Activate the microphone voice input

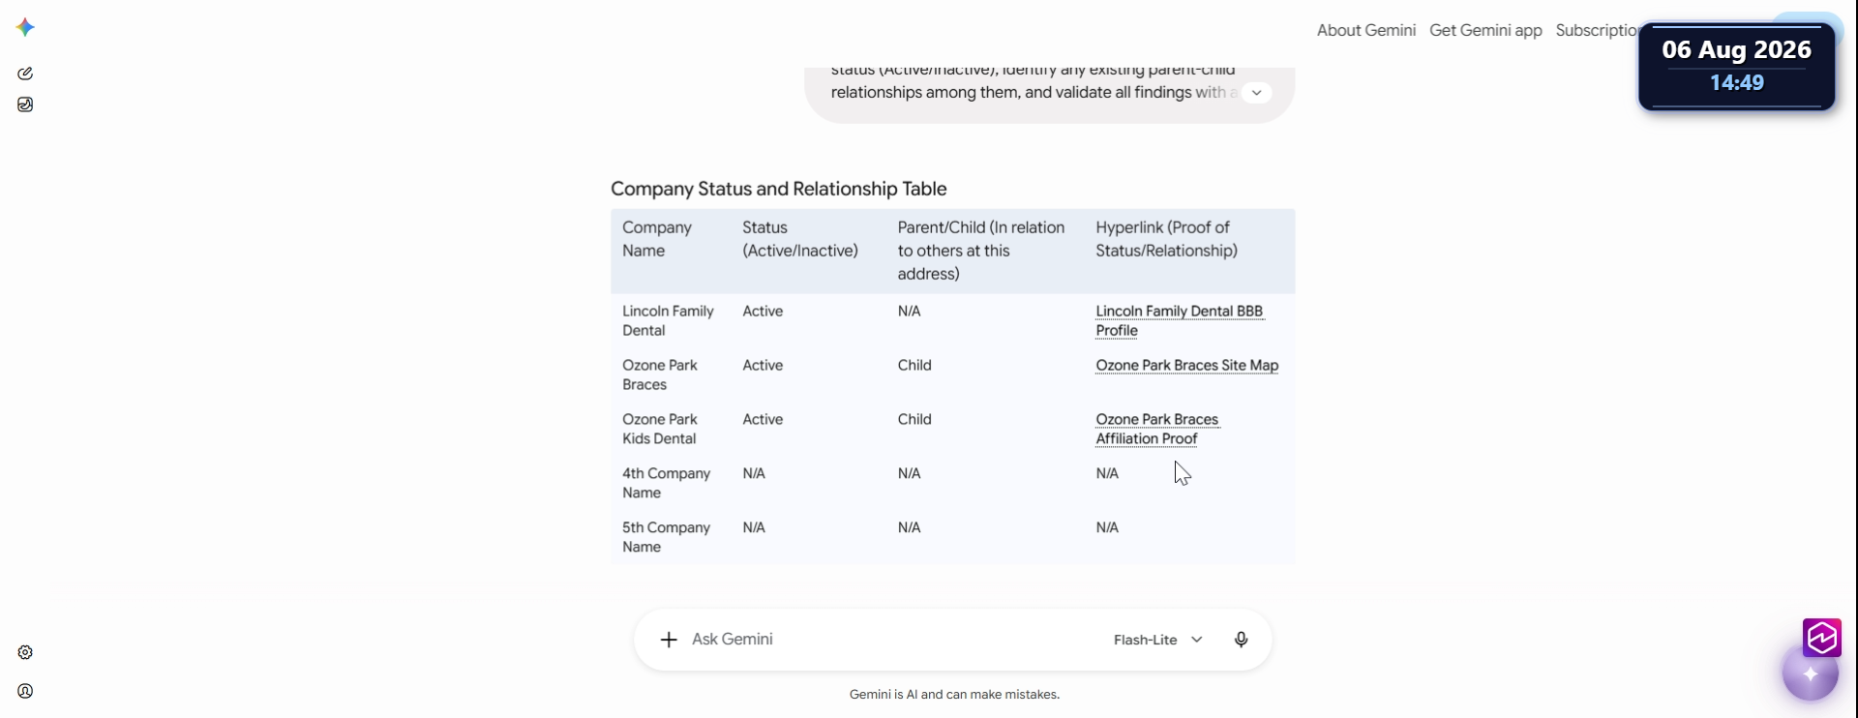(x=1241, y=640)
